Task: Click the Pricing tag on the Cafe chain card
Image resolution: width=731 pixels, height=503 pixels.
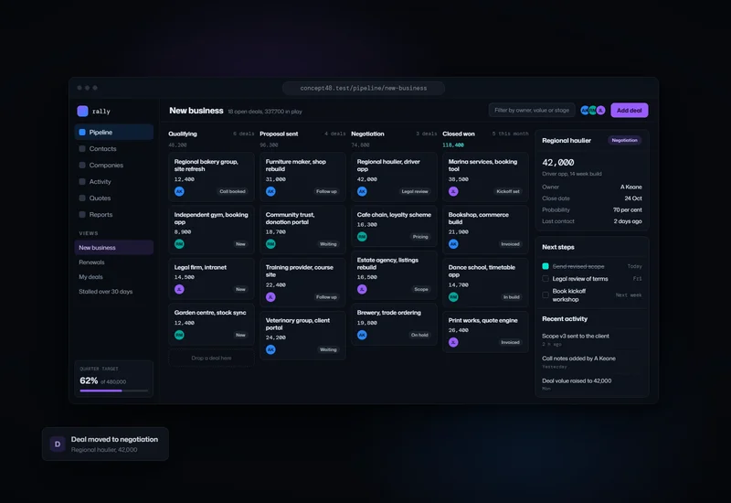Action: [420, 237]
